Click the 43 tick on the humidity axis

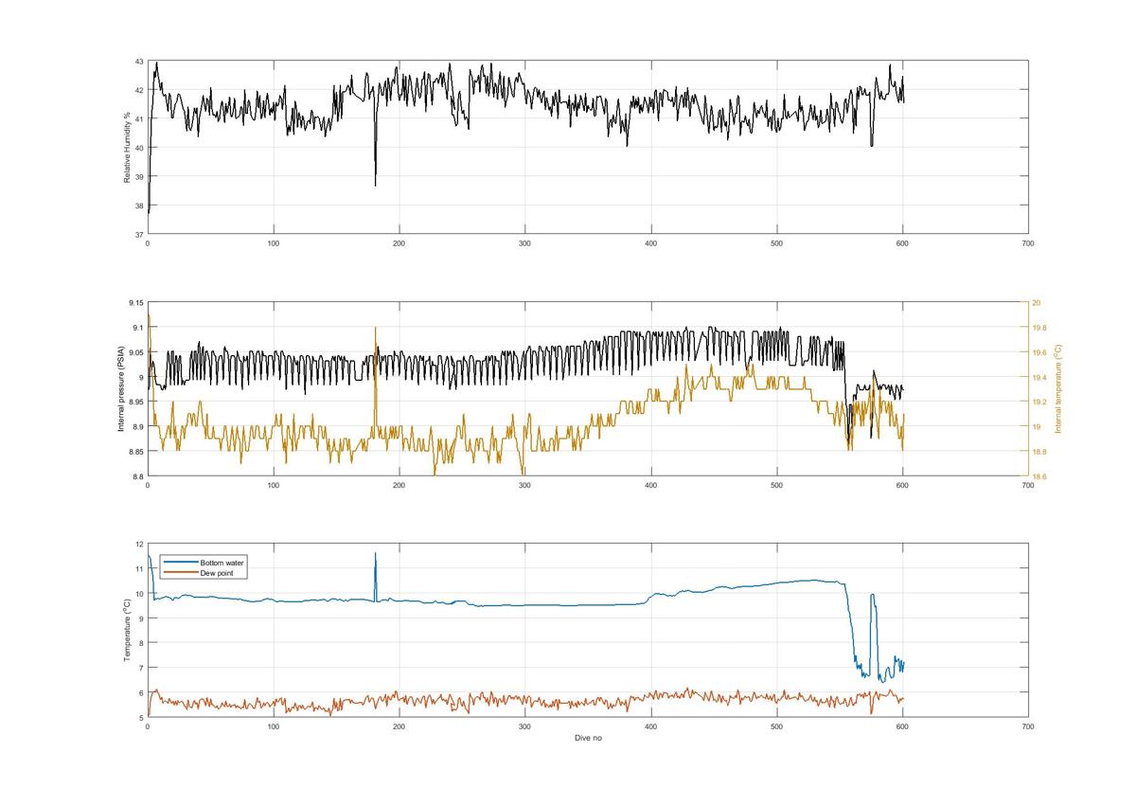139,62
